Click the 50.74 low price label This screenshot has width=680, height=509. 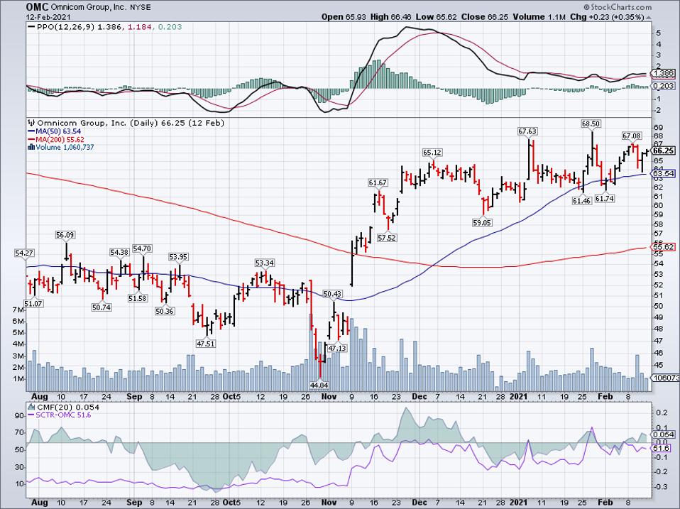click(101, 307)
